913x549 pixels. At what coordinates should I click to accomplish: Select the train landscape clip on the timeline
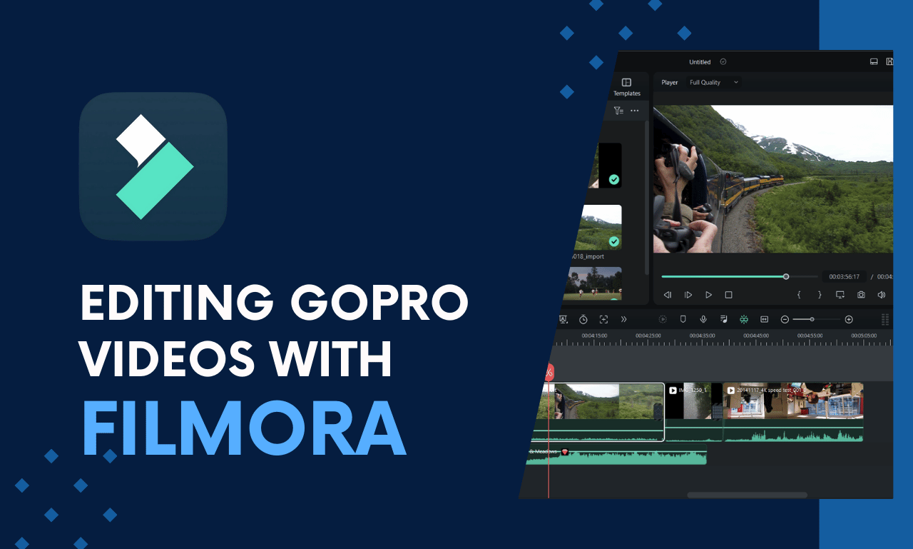(598, 412)
